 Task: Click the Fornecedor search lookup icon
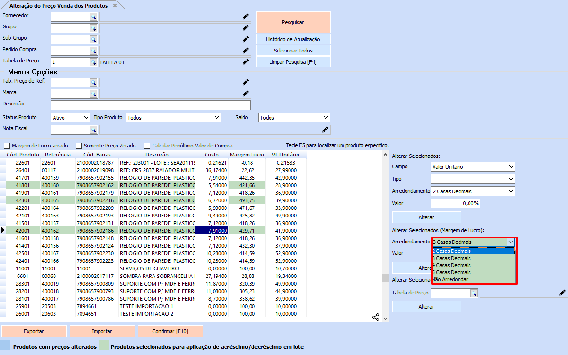pos(94,17)
